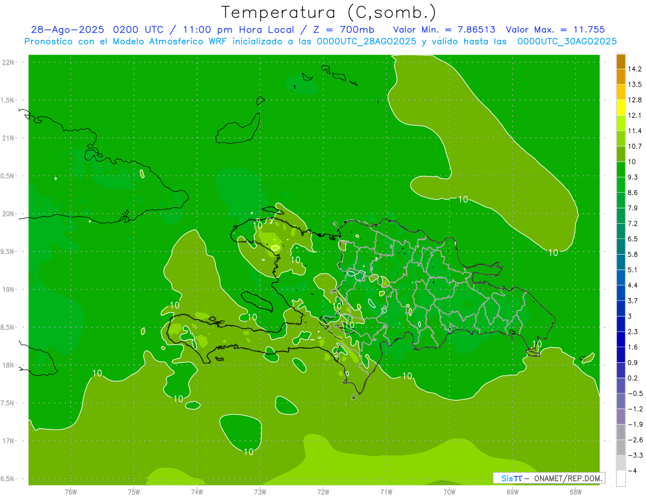Click the "20N" latitude label
The image size is (646, 499).
[x=8, y=214]
